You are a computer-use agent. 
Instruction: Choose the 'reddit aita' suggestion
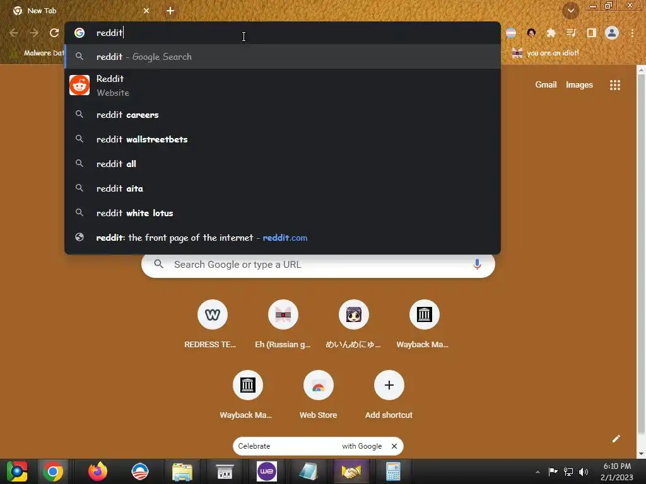[x=283, y=188]
